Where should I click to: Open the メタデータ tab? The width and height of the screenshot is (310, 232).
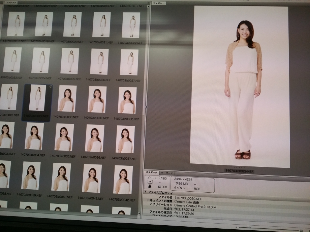[x=152, y=172]
